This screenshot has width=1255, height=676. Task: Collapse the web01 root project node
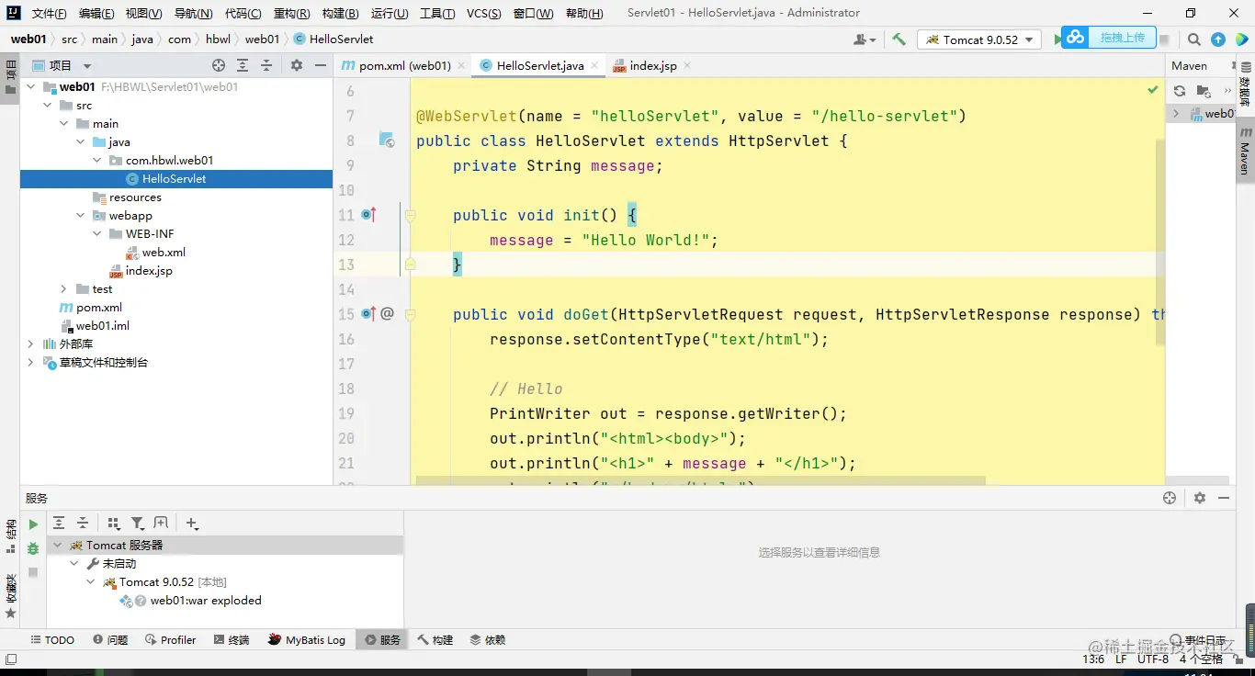(x=30, y=87)
